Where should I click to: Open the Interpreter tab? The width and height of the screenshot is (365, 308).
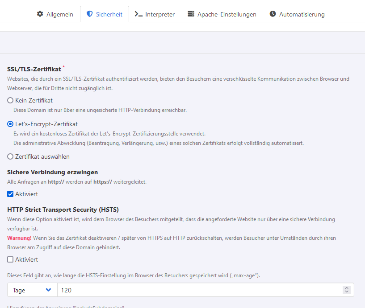tap(160, 14)
